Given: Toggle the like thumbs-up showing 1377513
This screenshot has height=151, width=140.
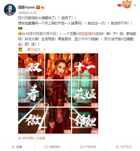Looking at the screenshot, I should coord(123,147).
